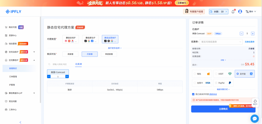Select 静态住宅IP proxy type

(71, 39)
